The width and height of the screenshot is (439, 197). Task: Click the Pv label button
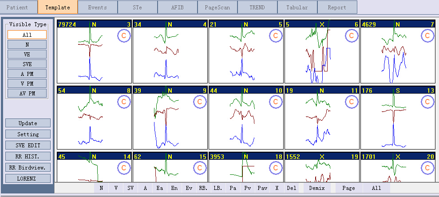point(248,188)
